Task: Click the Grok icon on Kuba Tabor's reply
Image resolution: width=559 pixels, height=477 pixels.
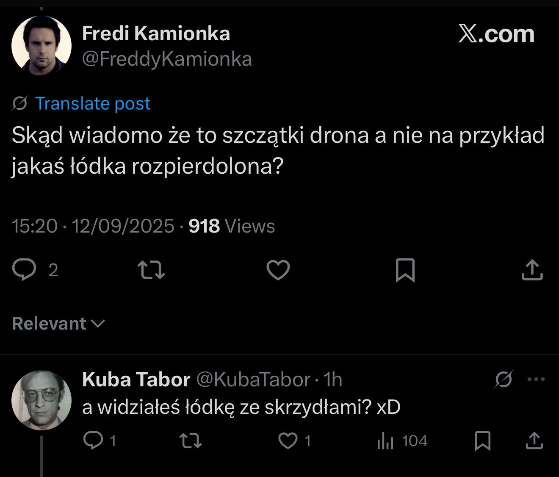Action: tap(504, 379)
